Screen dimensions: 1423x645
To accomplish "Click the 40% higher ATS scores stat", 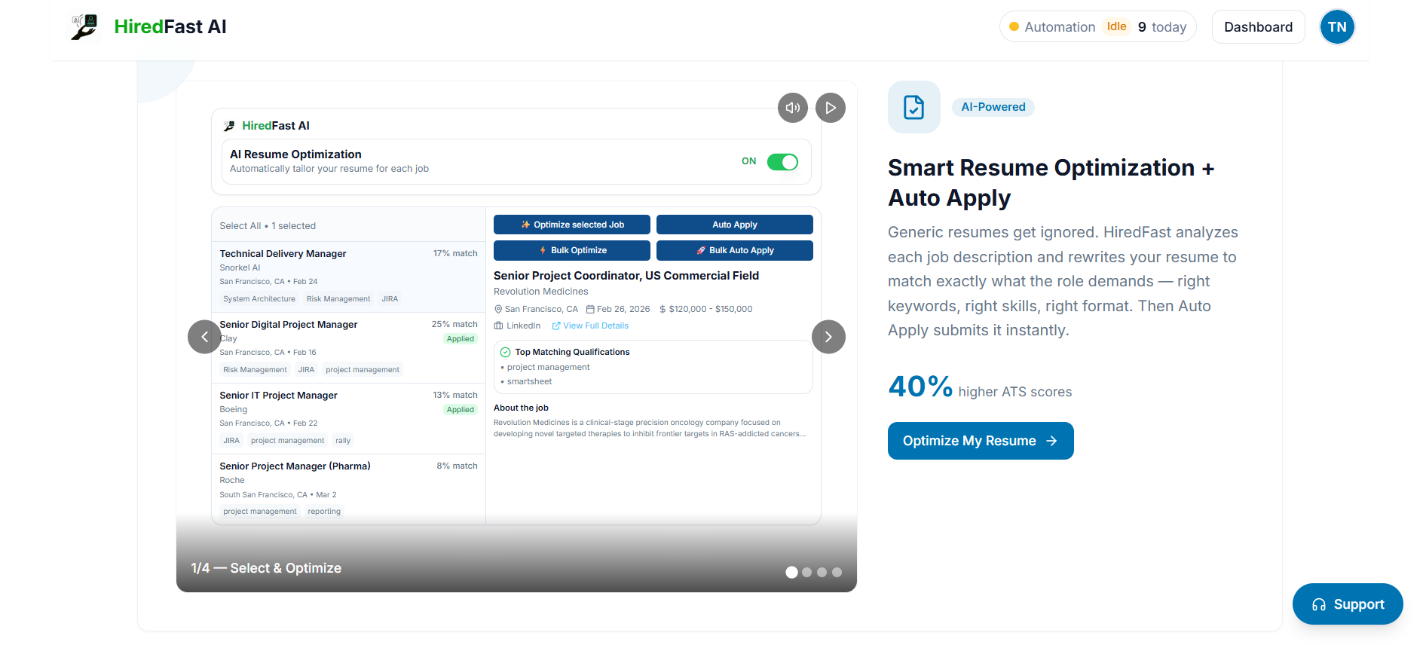I will (980, 387).
